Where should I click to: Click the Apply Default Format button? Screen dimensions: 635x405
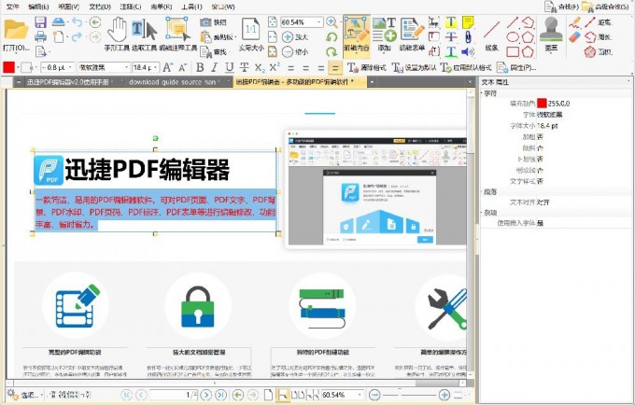[x=466, y=67]
